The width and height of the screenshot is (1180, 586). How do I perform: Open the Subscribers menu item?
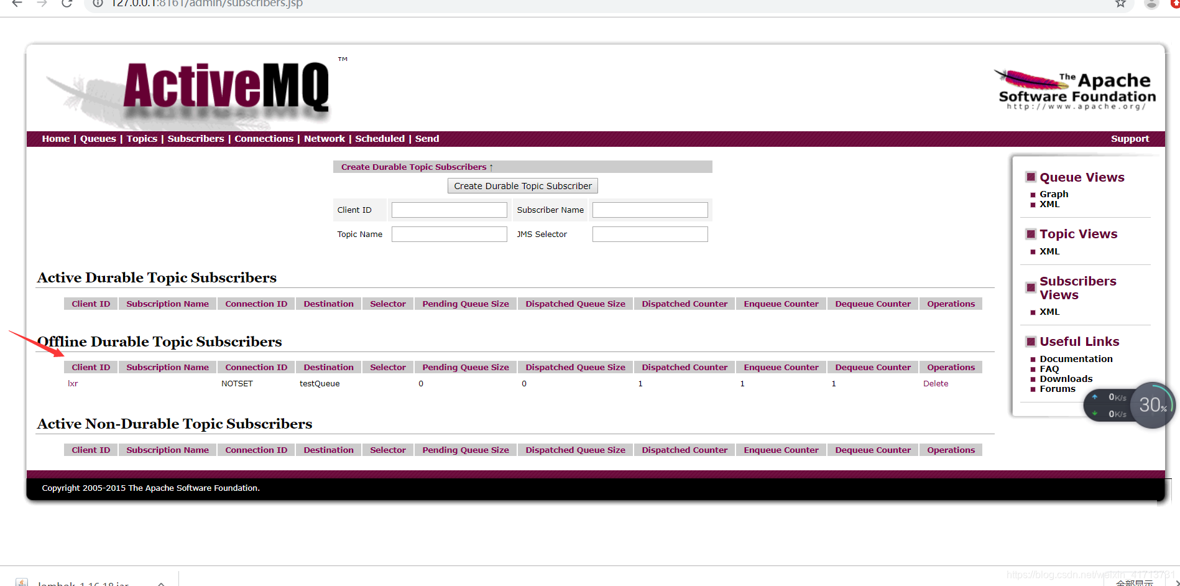(x=196, y=139)
